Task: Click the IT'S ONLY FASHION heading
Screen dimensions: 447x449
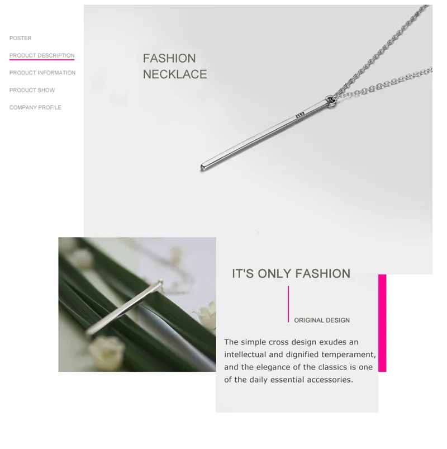Action: [291, 273]
